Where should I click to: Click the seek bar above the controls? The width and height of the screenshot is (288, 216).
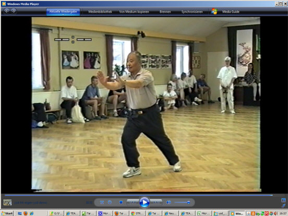(139, 195)
